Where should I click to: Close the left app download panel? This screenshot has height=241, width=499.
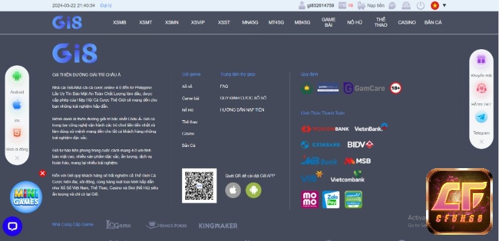[x=17, y=158]
